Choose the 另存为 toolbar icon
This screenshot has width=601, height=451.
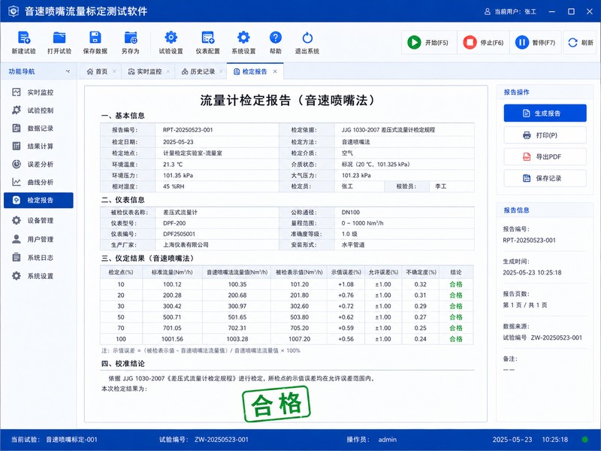pyautogui.click(x=131, y=38)
